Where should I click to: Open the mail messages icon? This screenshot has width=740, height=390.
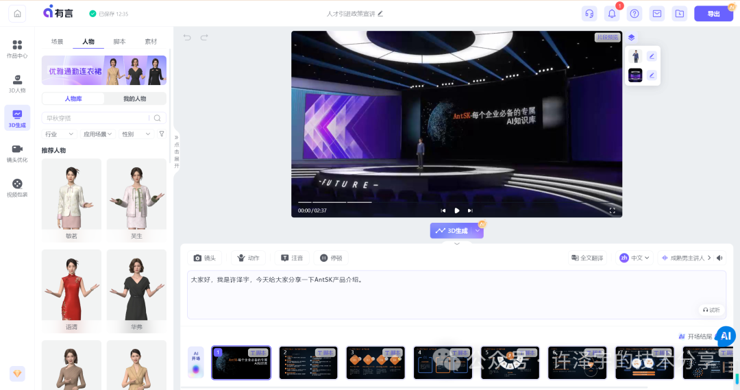pyautogui.click(x=657, y=14)
